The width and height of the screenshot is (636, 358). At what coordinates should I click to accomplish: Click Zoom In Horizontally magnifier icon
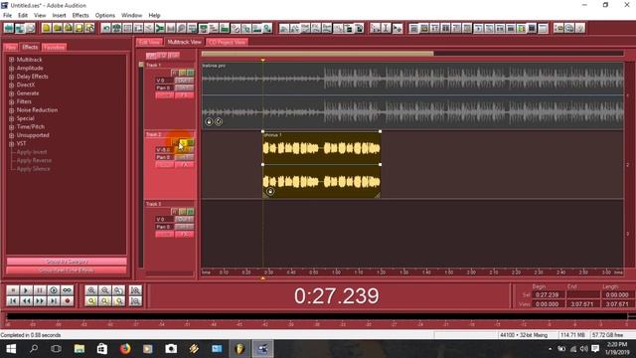point(91,290)
